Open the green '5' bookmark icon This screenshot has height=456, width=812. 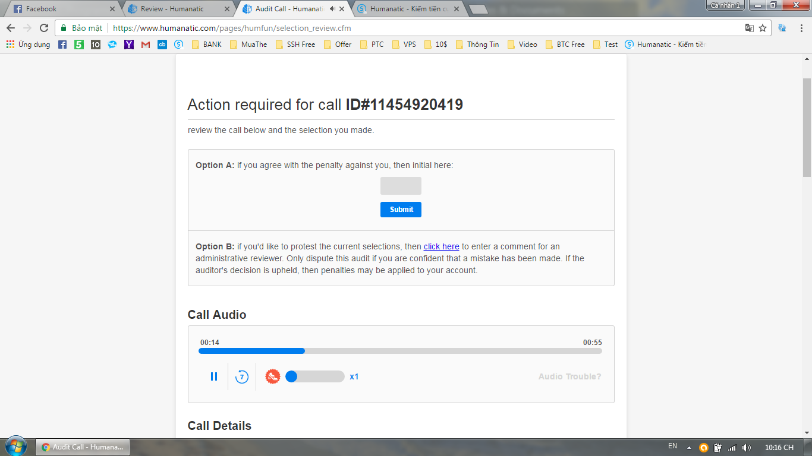pos(79,45)
